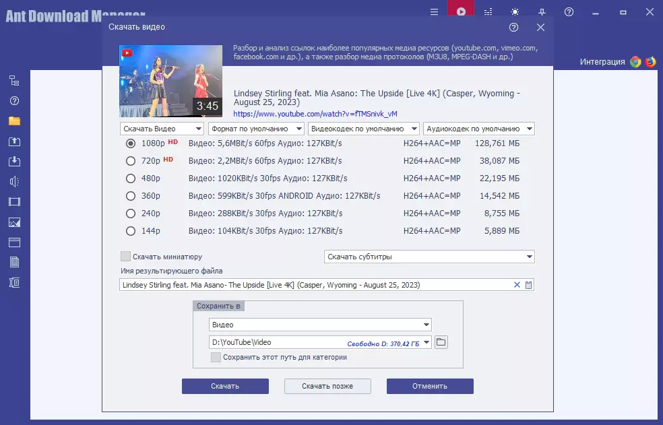The height and width of the screenshot is (425, 663).
Task: Click the browse folder icon beside save path
Action: (441, 342)
